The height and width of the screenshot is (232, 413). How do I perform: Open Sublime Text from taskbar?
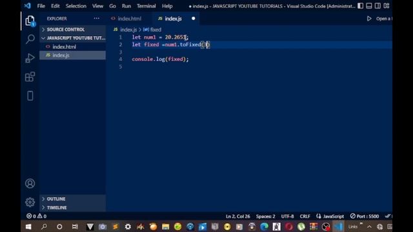(115, 226)
